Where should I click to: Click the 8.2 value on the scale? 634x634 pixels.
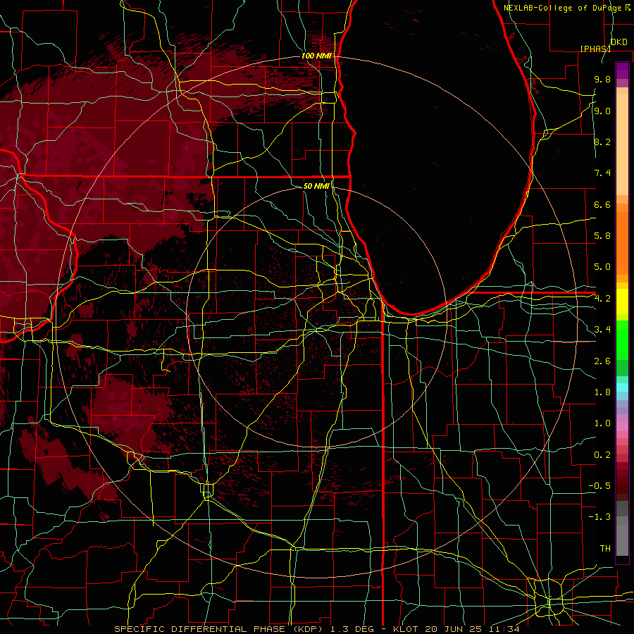602,142
